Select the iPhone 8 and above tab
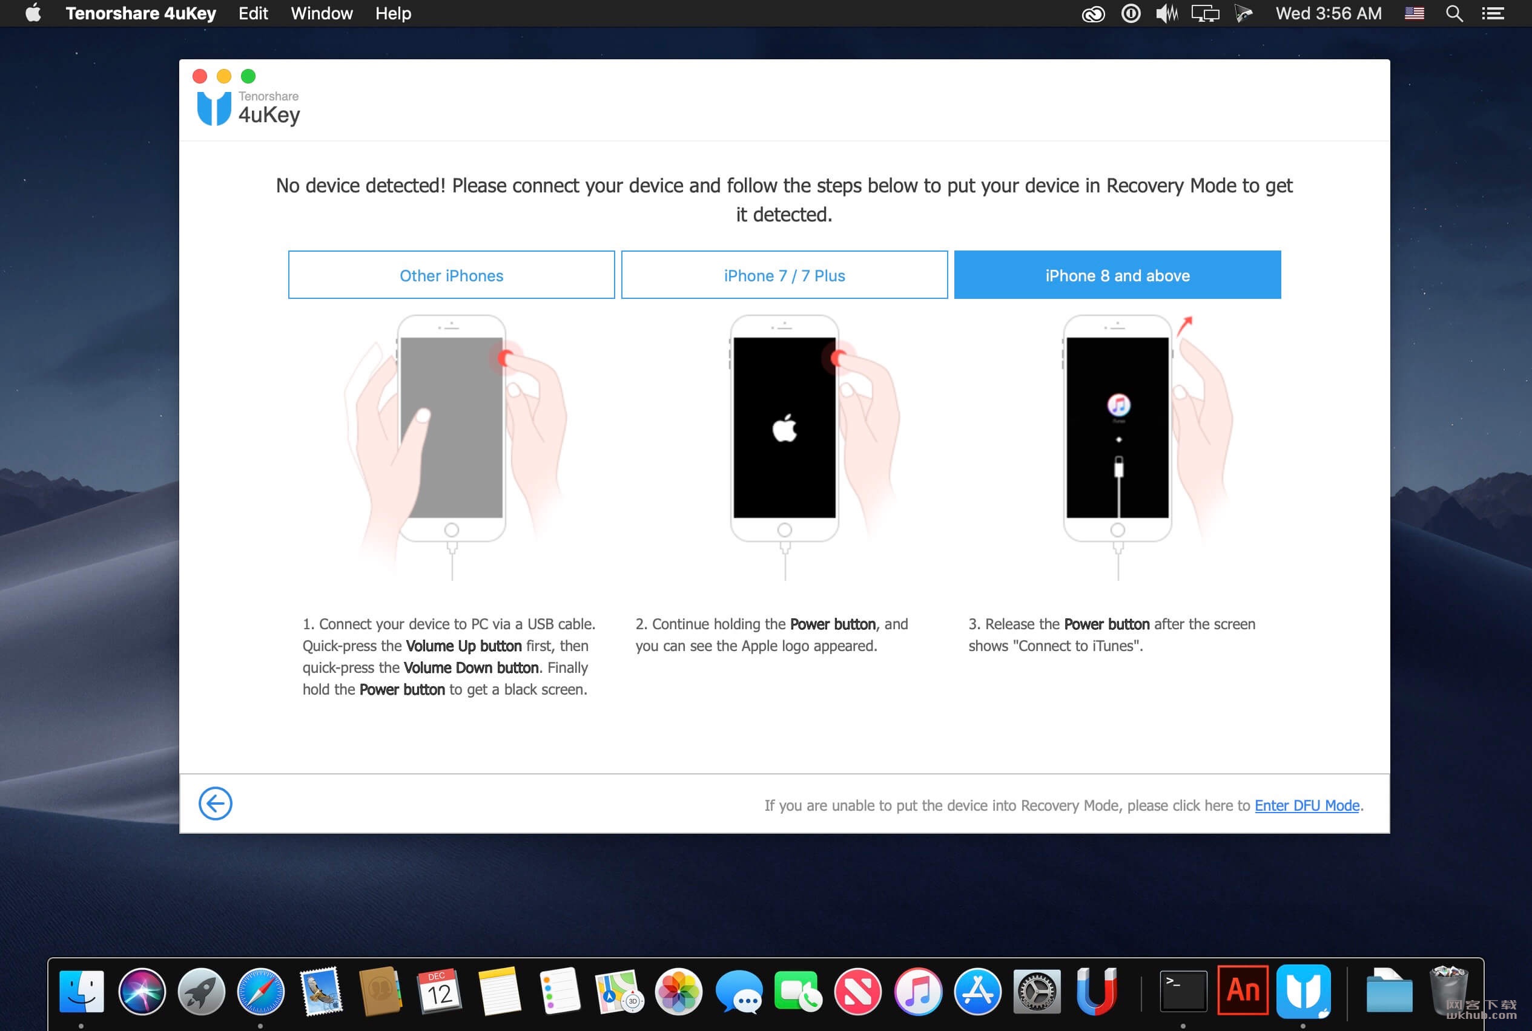The height and width of the screenshot is (1031, 1532). [x=1117, y=275]
